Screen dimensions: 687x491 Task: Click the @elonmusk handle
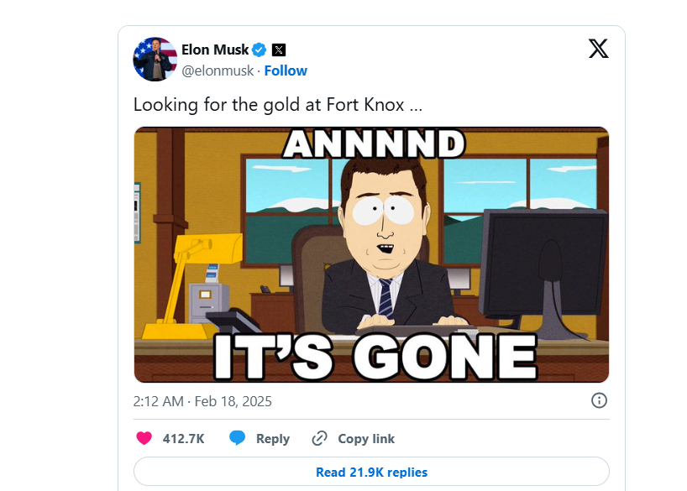click(218, 71)
